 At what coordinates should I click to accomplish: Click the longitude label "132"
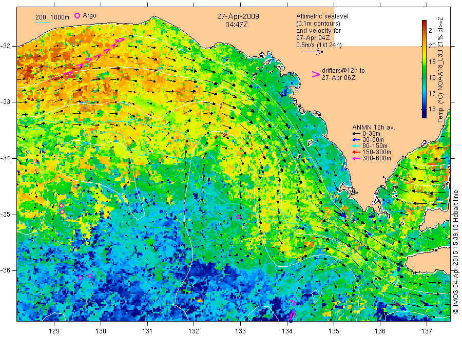(194, 331)
